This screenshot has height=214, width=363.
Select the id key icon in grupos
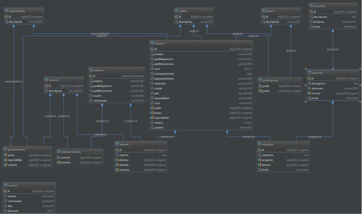pyautogui.click(x=263, y=17)
